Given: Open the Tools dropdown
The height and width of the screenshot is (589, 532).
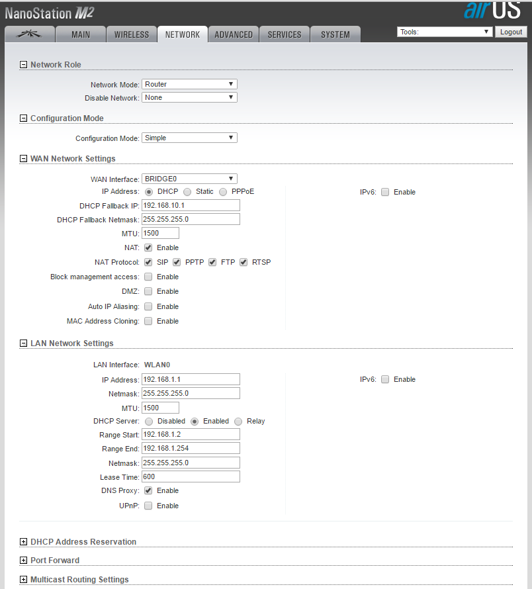Looking at the screenshot, I should [445, 32].
